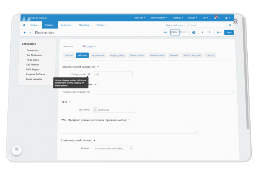The height and width of the screenshot is (172, 258).
Task: Collapse the product code generator section arrow
Action: click(96, 85)
